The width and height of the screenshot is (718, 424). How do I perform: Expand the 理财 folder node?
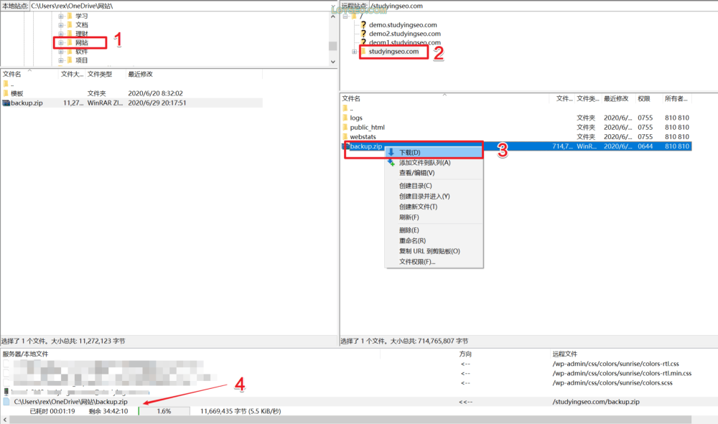pyautogui.click(x=61, y=34)
